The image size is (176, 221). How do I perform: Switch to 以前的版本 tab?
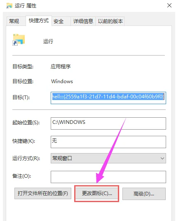(x=110, y=21)
